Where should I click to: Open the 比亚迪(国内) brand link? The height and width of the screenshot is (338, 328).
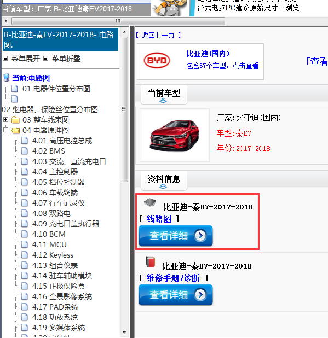tap(208, 54)
